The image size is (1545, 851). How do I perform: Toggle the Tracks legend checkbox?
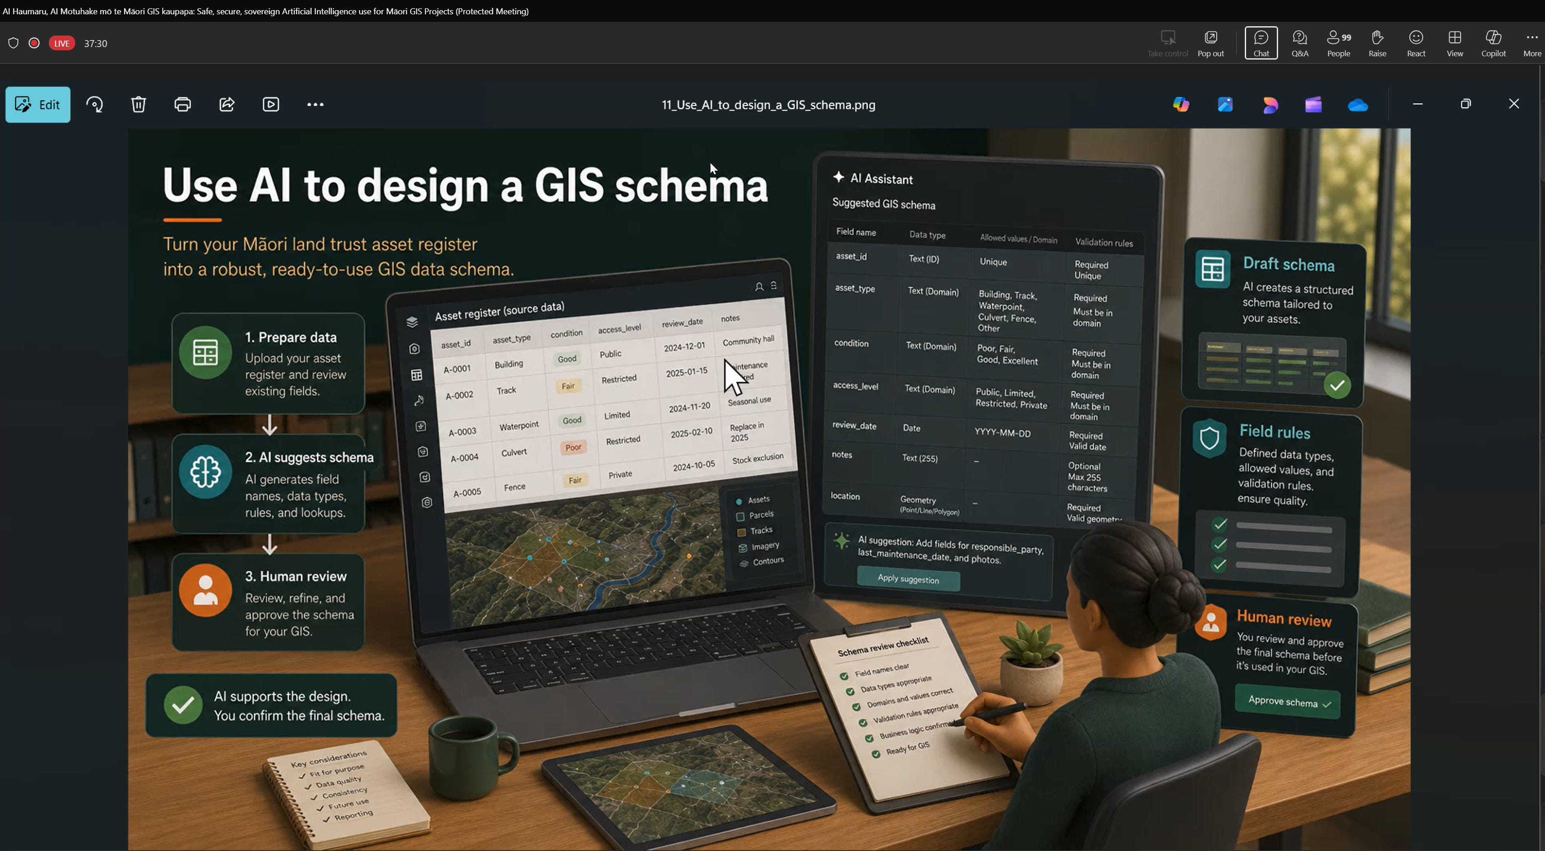[x=741, y=532]
